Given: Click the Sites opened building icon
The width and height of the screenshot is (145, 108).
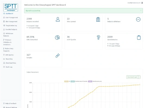Looking at the screenshot, I should [x=98, y=19].
